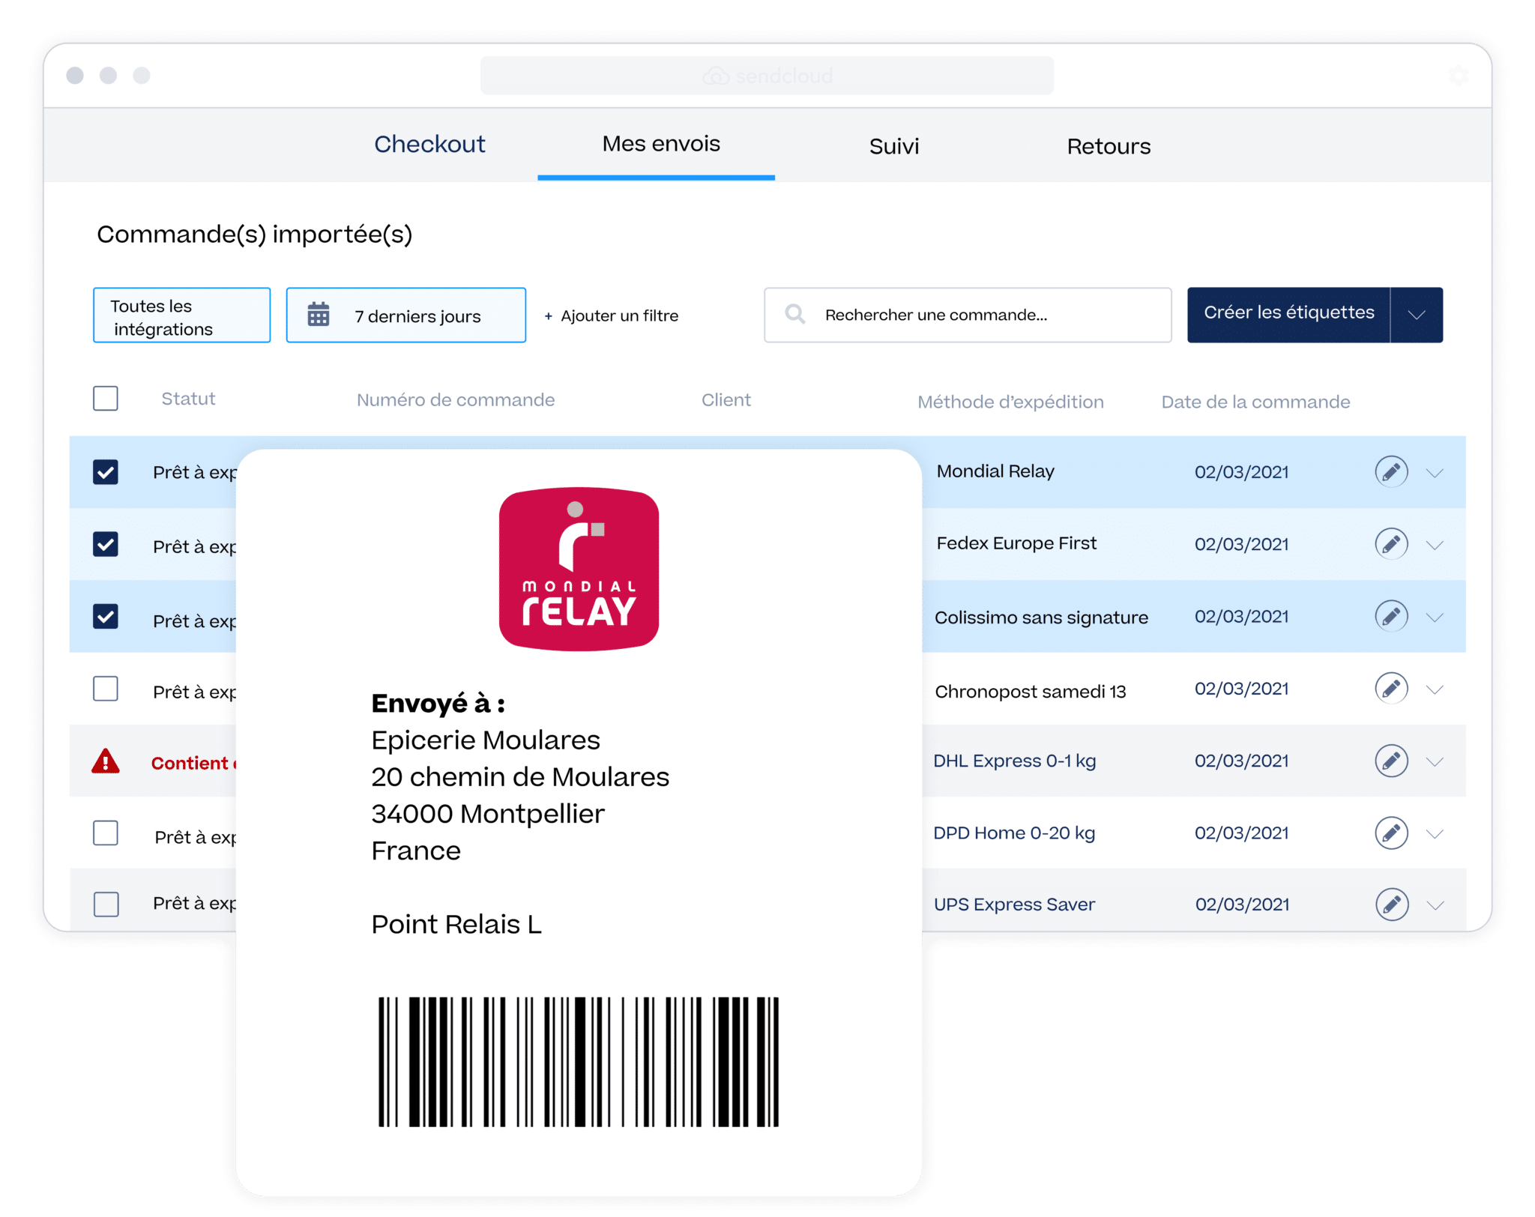This screenshot has height=1217, width=1535.
Task: Click the Commande(s) importée(s) heading
Action: (254, 235)
